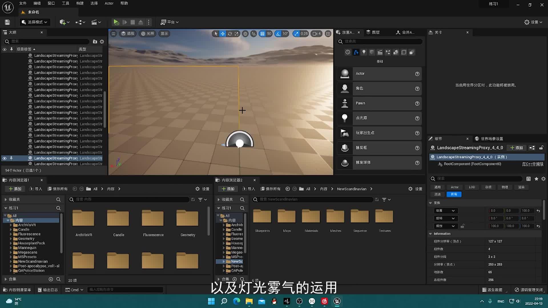Click Unreal Editor icon in taskbar
The image size is (548, 308).
point(337,301)
